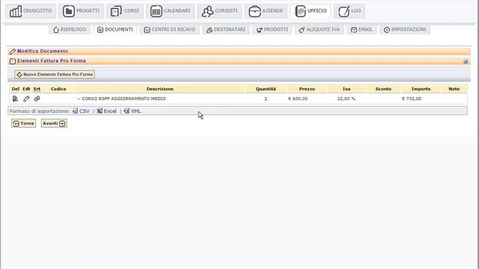479x269 pixels.
Task: Click the € 732,00 amount cell
Action: [412, 99]
